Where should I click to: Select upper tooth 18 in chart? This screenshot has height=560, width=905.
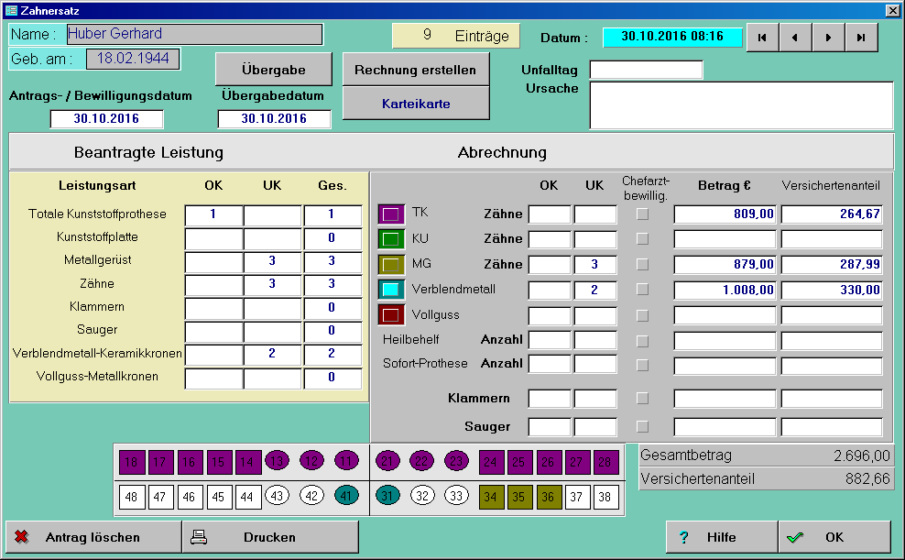click(133, 462)
